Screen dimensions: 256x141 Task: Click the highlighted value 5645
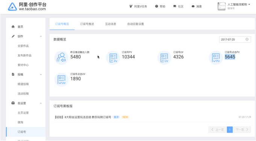[230, 57]
